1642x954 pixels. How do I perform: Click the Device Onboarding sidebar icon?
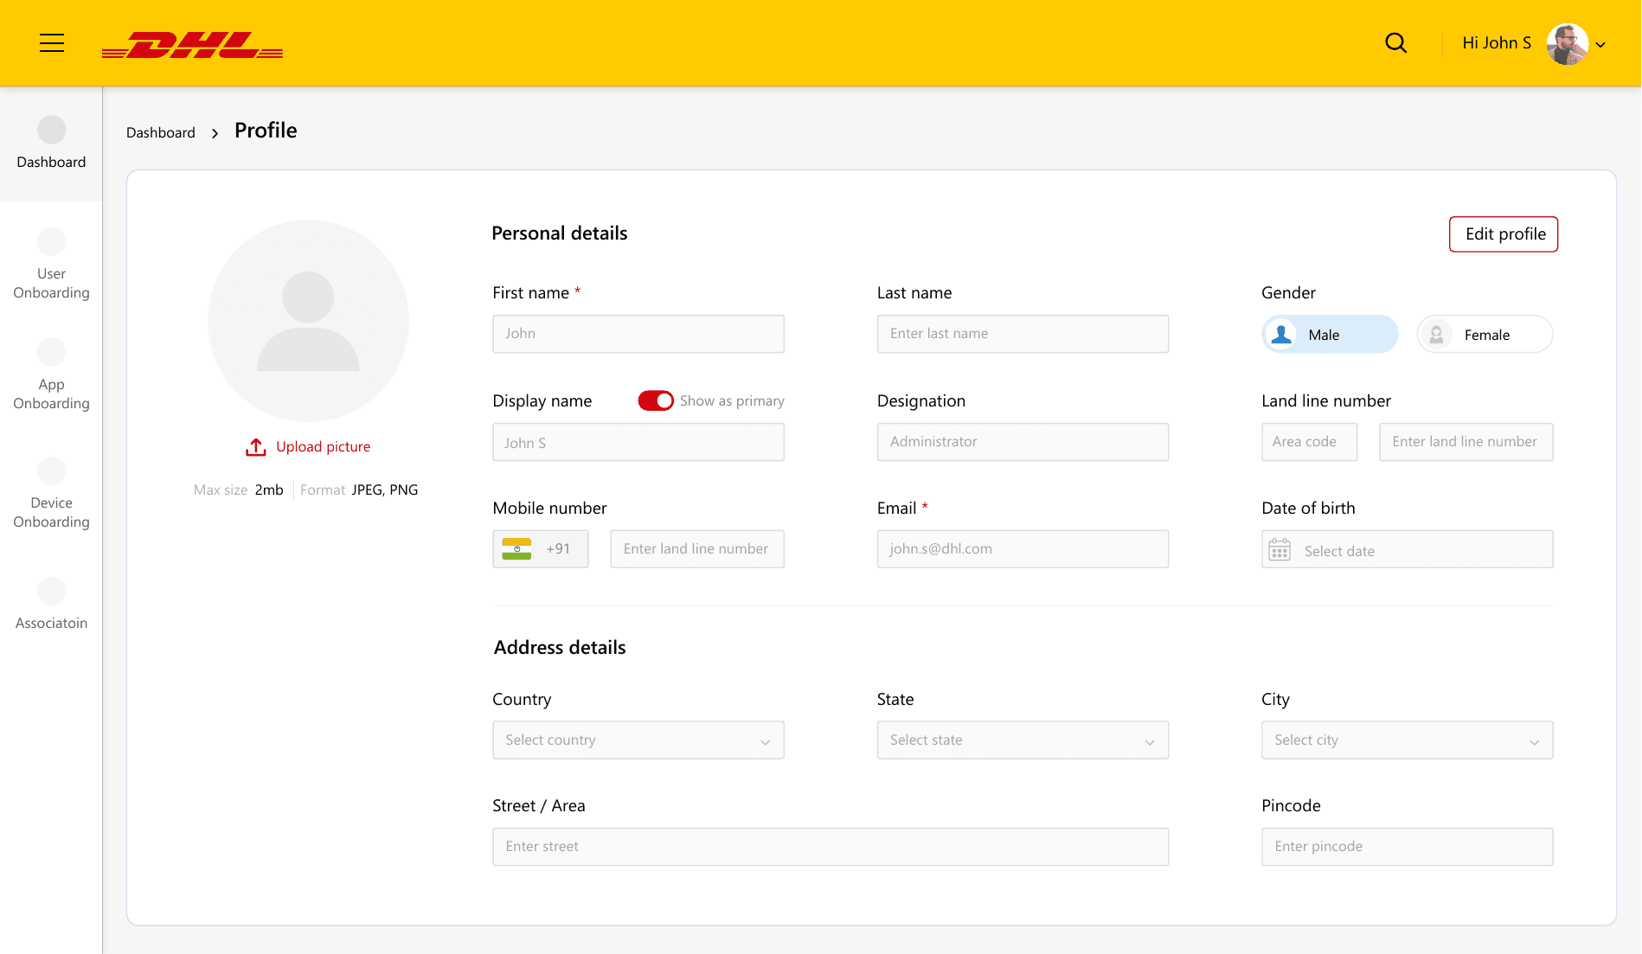[x=52, y=471]
